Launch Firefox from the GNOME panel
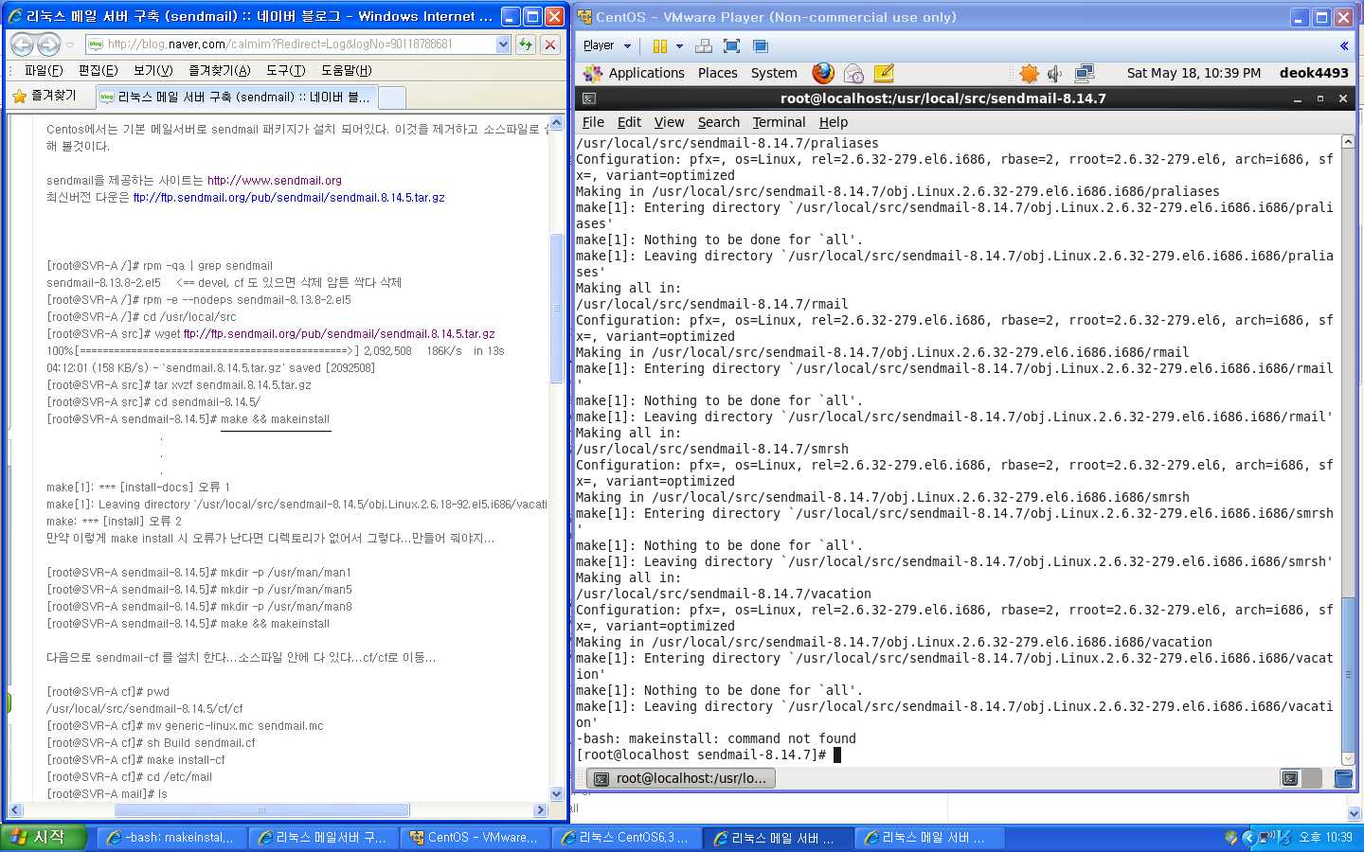Image resolution: width=1364 pixels, height=852 pixels. click(x=823, y=73)
